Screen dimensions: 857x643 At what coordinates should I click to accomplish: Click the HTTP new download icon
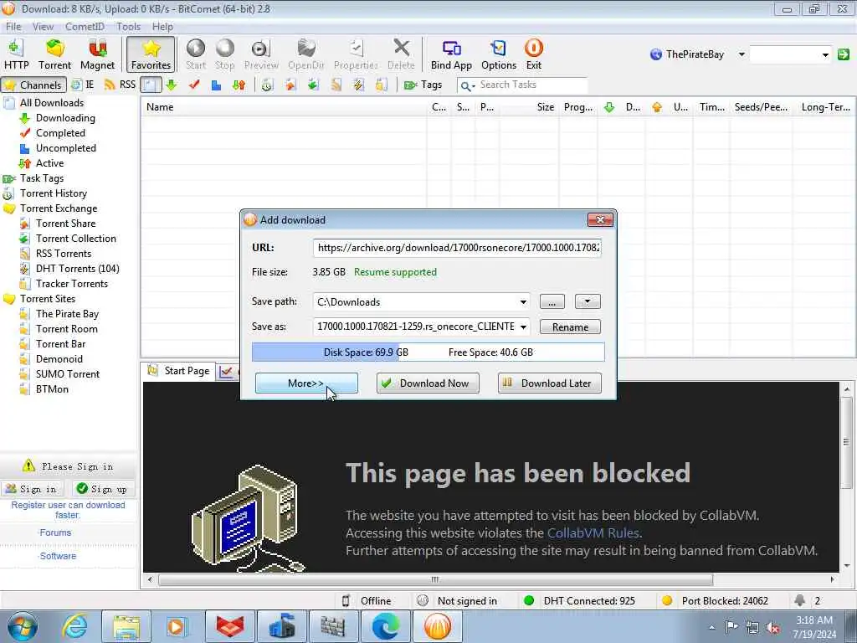[x=17, y=54]
